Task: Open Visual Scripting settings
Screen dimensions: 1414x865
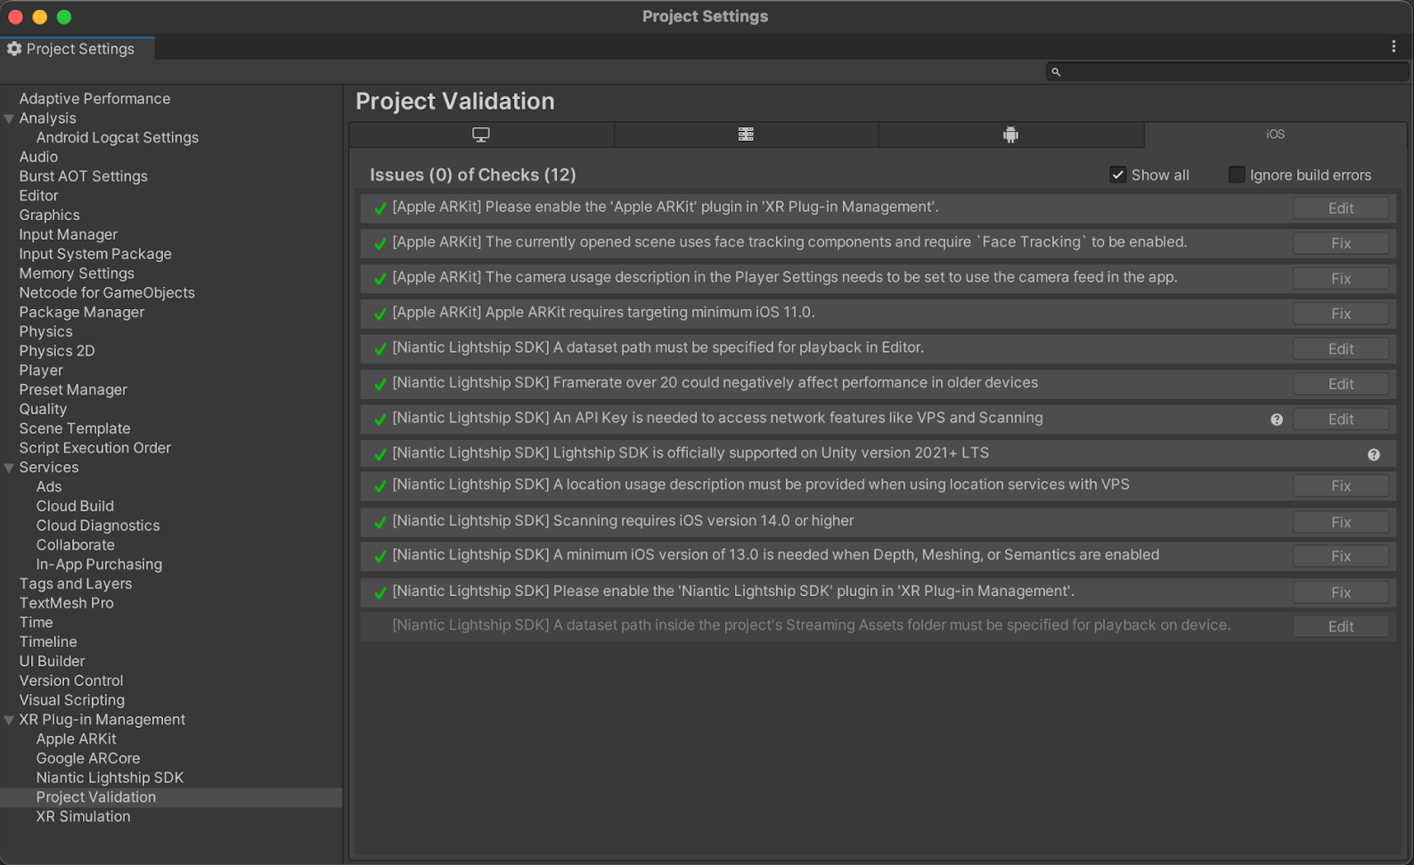Action: 71,700
